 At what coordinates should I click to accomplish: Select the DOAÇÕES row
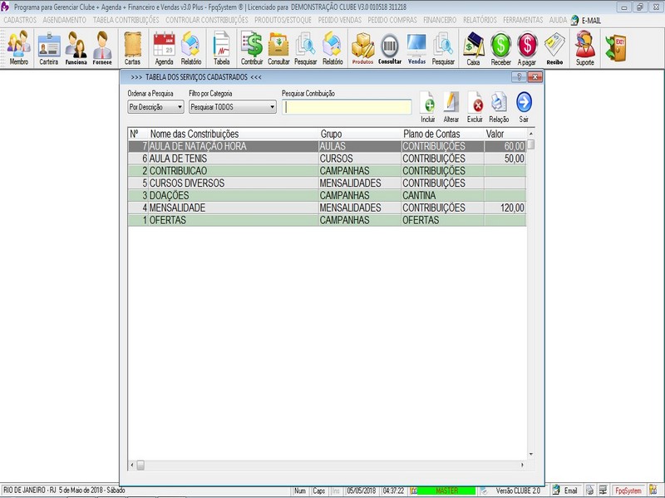click(x=327, y=196)
